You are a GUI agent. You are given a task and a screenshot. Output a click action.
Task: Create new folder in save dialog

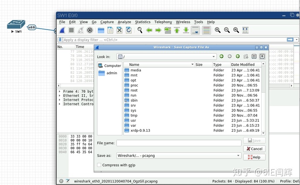246,56
